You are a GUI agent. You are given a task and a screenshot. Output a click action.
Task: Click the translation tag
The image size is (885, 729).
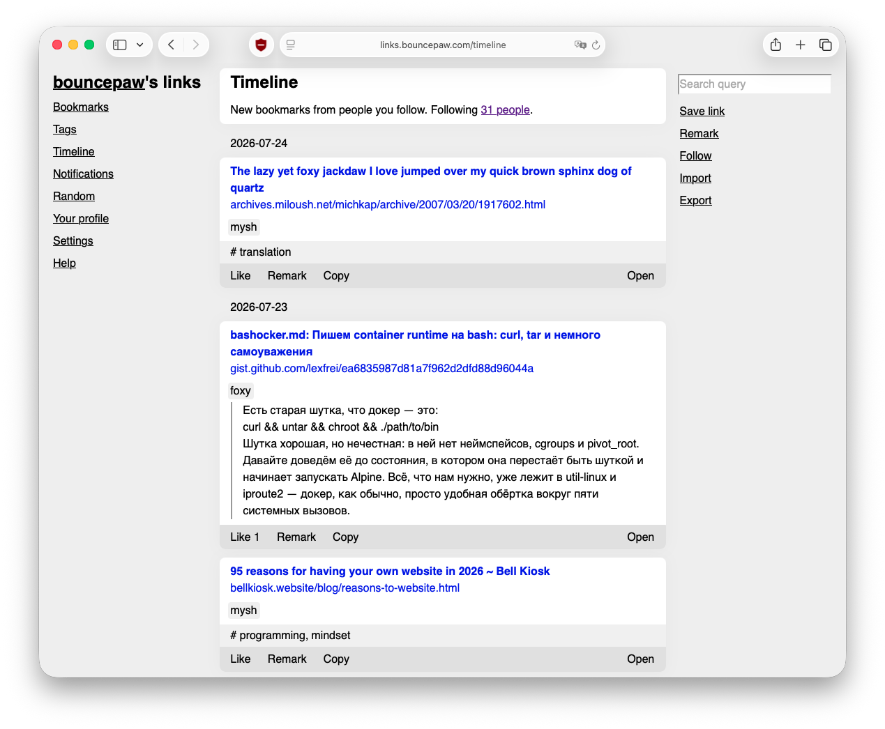pyautogui.click(x=265, y=252)
